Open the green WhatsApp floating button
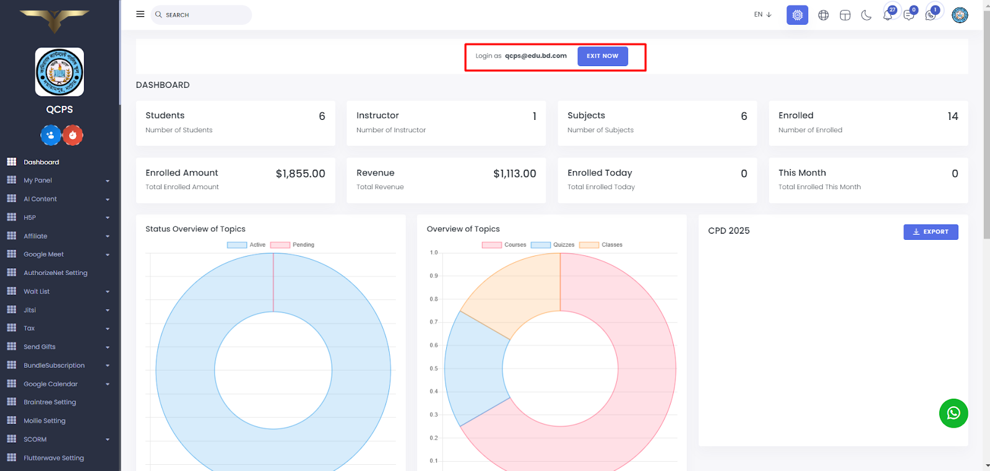This screenshot has height=471, width=990. [x=953, y=413]
